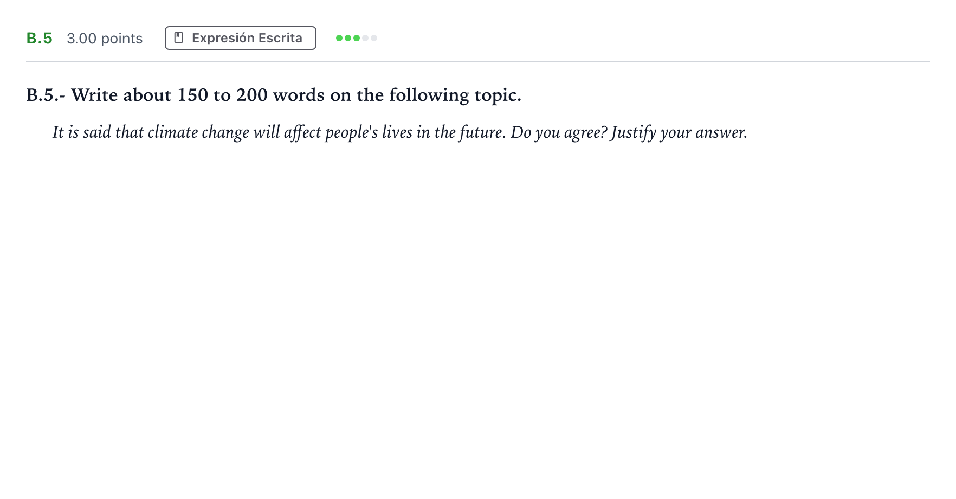Open the Expresión Escrita category badge
956x499 pixels.
coord(241,38)
